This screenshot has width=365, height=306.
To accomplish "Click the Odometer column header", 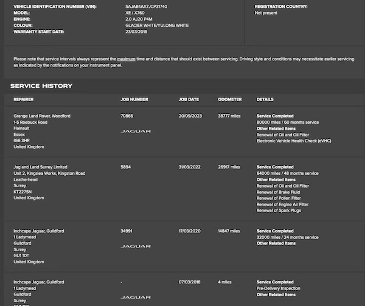I will 230,99.
